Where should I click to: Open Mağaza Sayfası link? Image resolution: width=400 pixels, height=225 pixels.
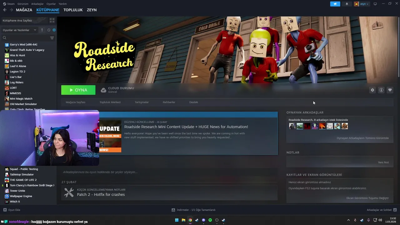tap(75, 102)
